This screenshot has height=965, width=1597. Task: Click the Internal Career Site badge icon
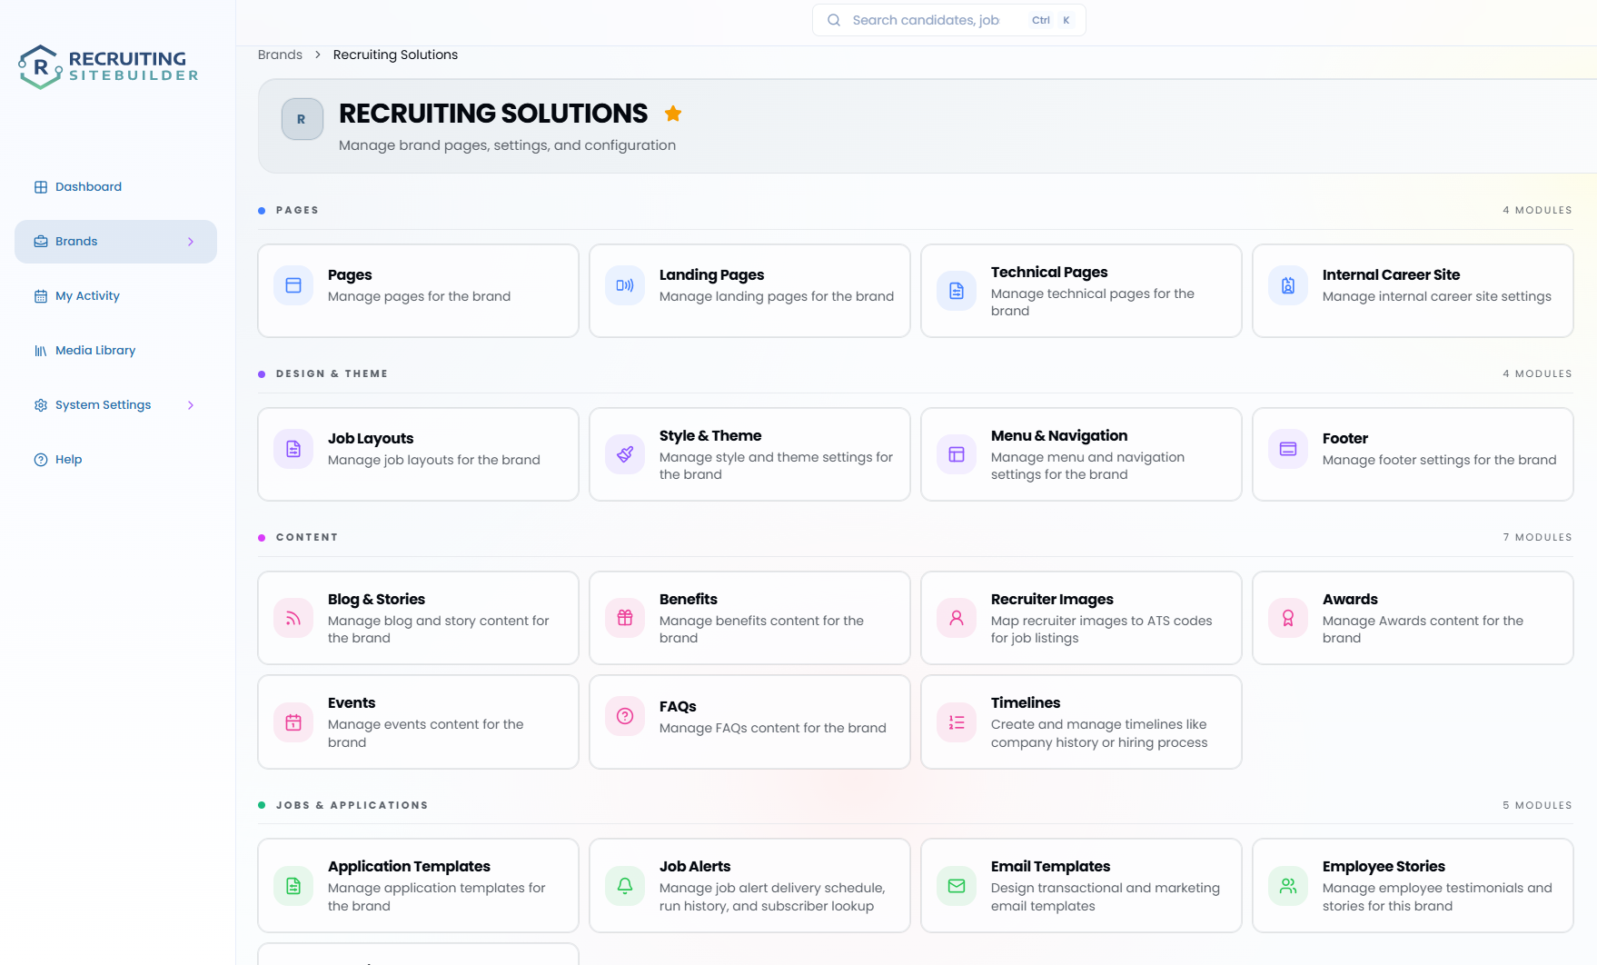[1288, 285]
